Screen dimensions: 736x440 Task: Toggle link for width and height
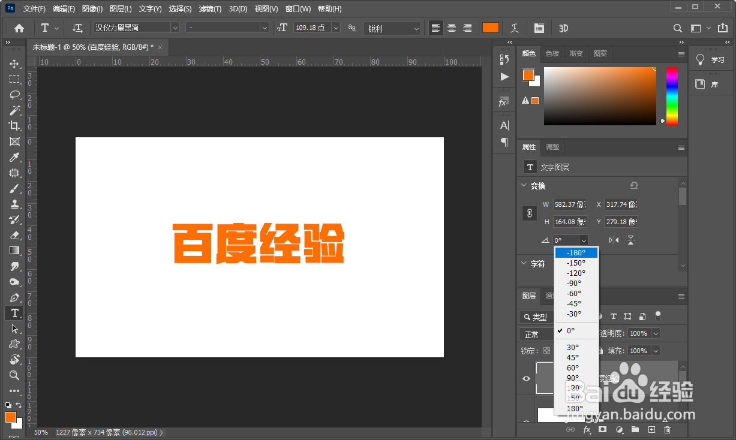(x=530, y=213)
